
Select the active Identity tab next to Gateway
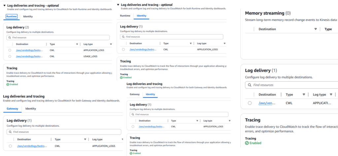[150, 94]
